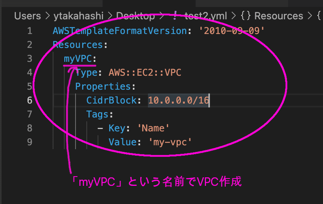This screenshot has width=323, height=204.
Task: Click the CidrBlock key
Action: [x=112, y=100]
